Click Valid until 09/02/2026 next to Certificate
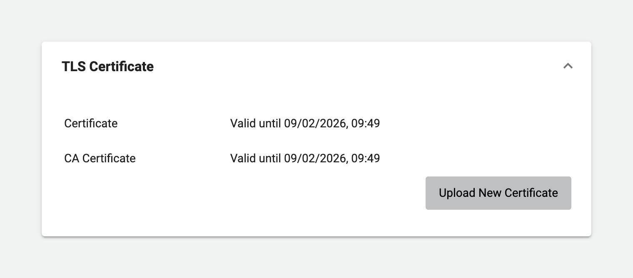 (305, 123)
